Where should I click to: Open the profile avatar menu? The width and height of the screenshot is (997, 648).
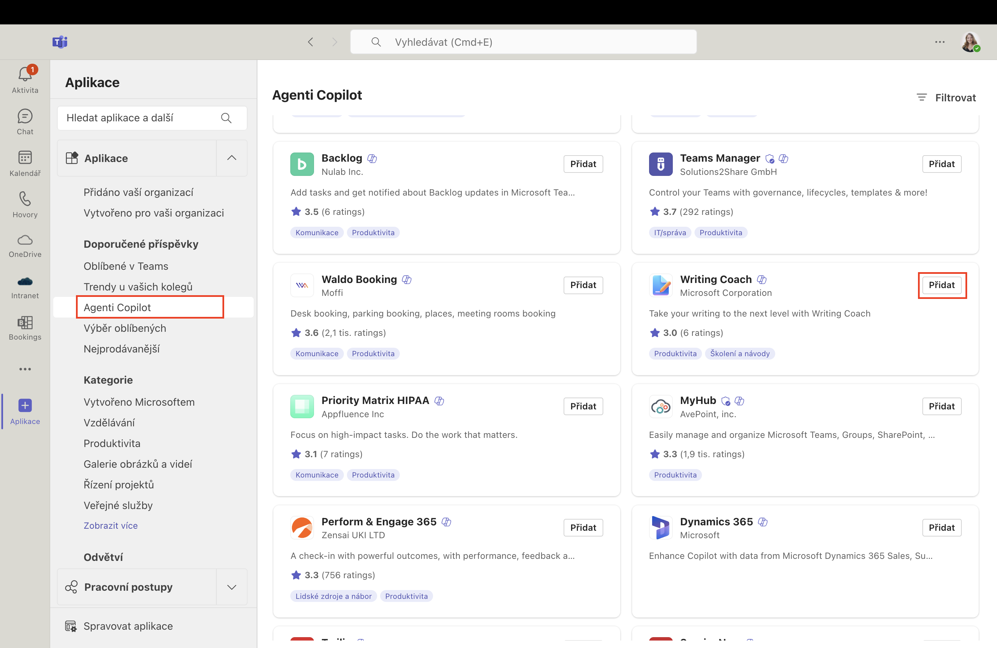coord(970,42)
